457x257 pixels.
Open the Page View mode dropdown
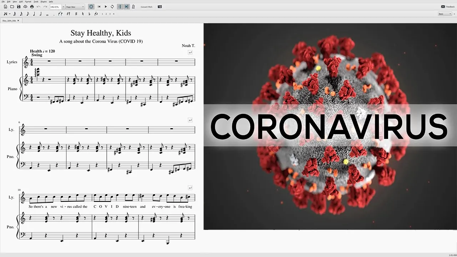[75, 7]
